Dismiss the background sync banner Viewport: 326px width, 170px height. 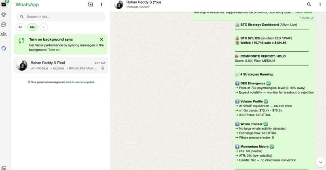[x=102, y=39]
